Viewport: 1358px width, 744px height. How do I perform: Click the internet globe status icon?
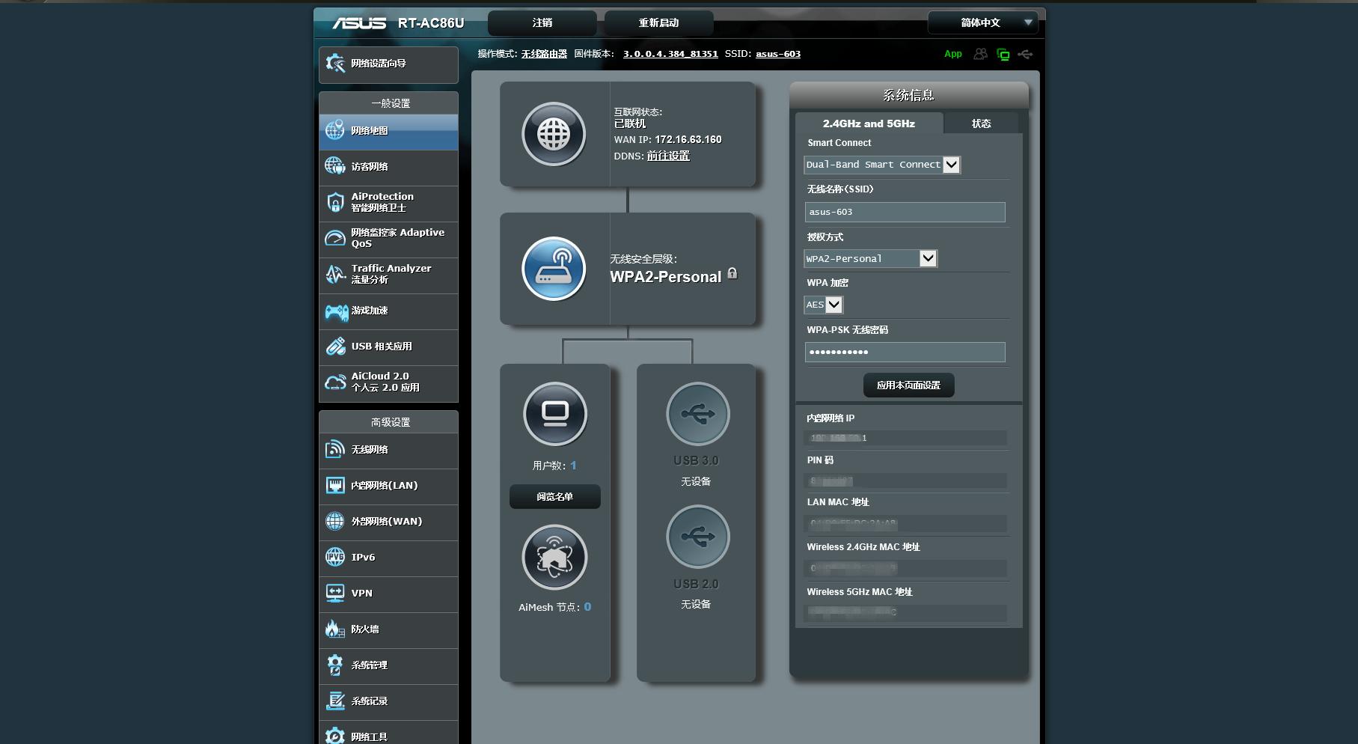pos(554,135)
